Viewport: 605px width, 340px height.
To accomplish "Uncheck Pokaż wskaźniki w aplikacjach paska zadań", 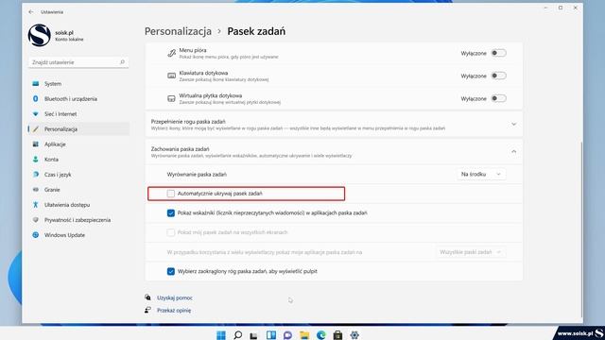I will tap(171, 213).
